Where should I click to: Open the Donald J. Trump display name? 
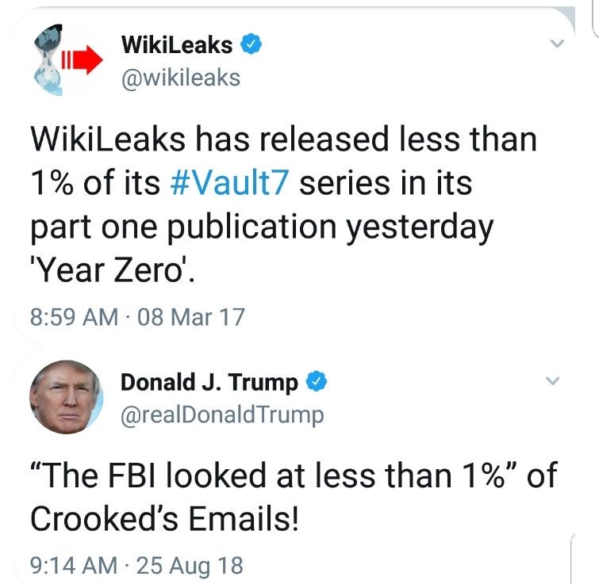[x=209, y=382]
